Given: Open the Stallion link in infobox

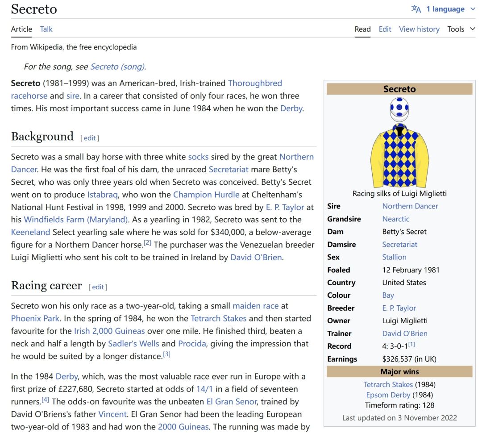Looking at the screenshot, I should coord(395,258).
